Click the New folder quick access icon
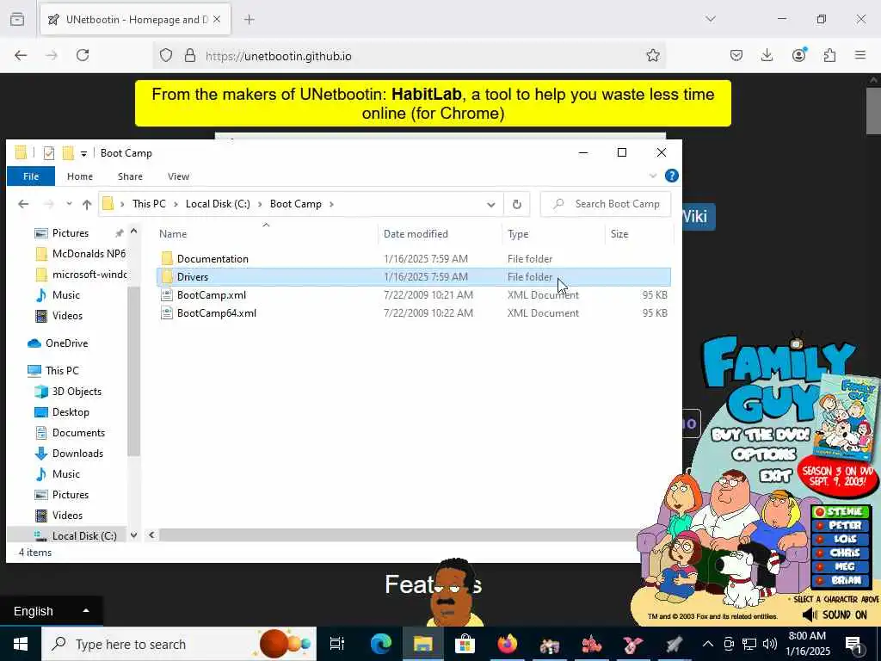The width and height of the screenshot is (881, 661). point(68,153)
